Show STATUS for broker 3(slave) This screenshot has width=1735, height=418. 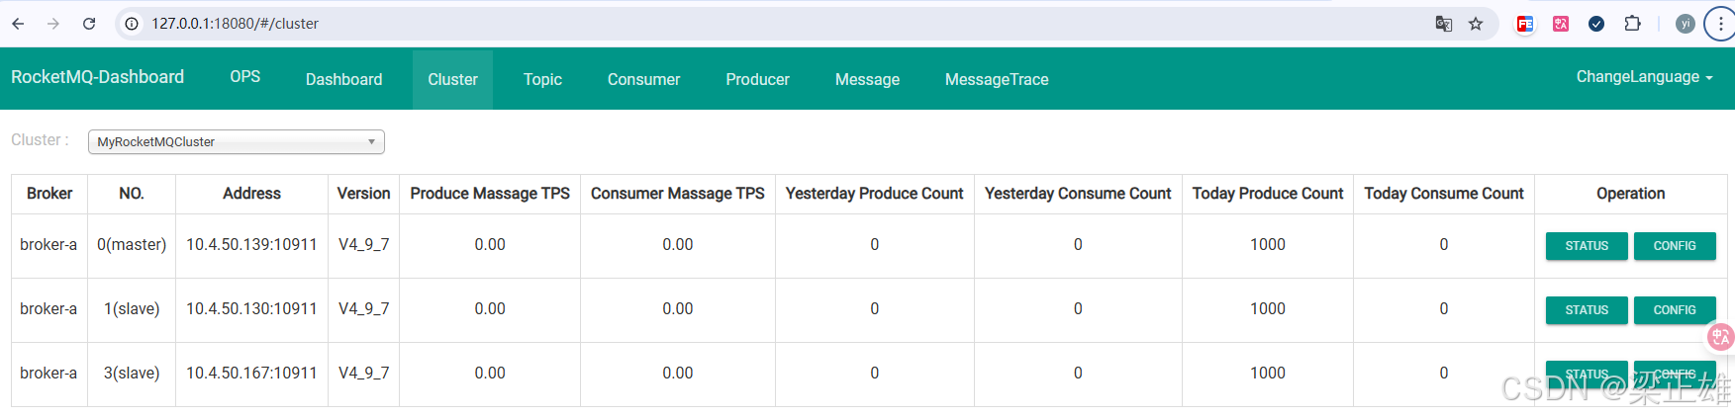click(1587, 375)
